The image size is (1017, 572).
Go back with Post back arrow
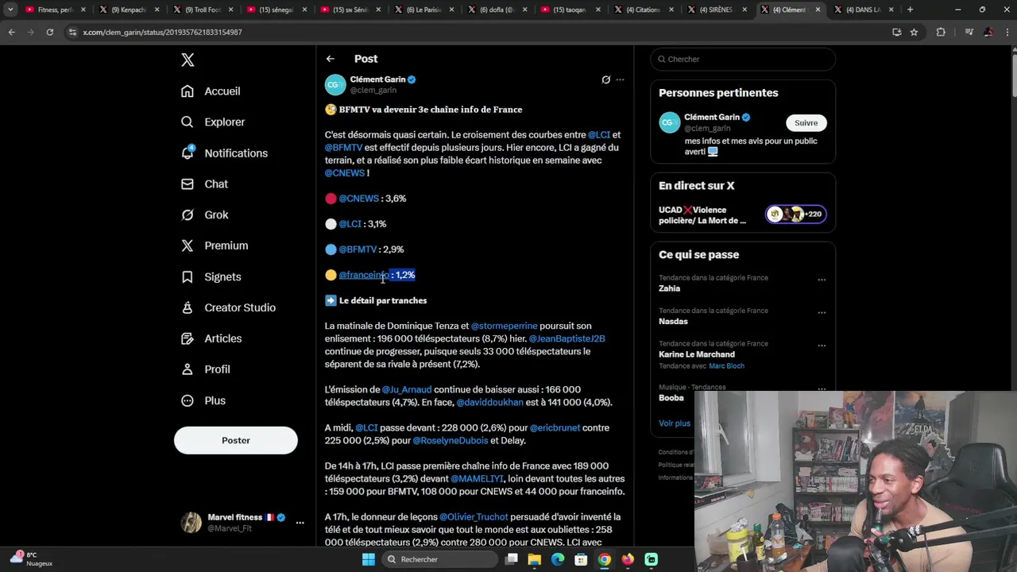click(331, 59)
